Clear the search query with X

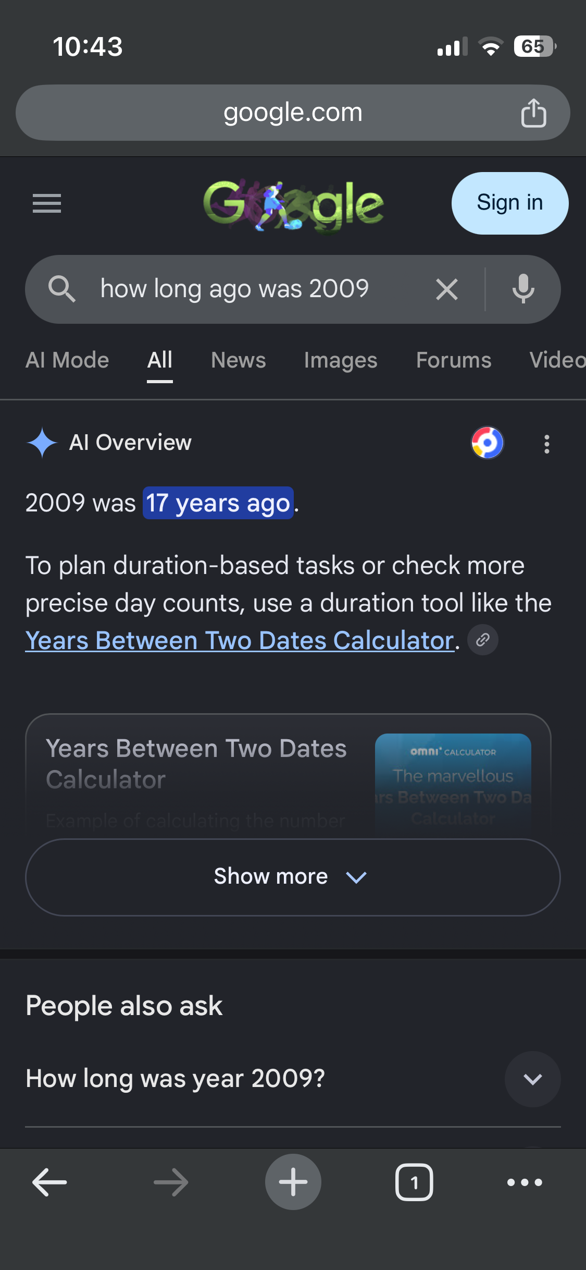coord(447,289)
